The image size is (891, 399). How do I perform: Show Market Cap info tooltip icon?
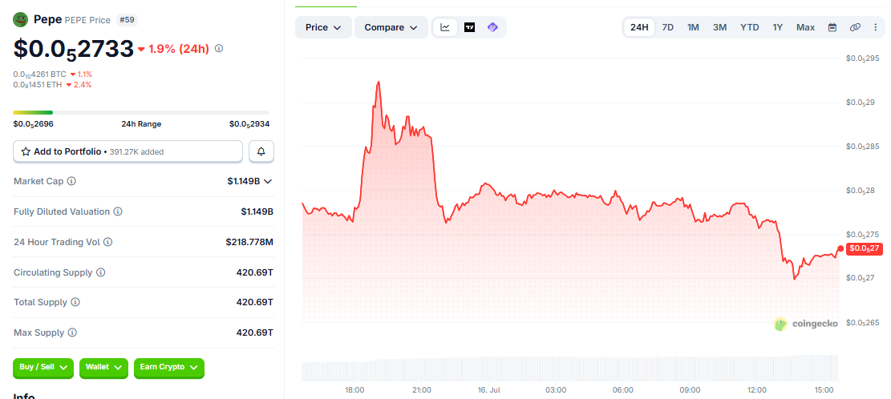click(71, 181)
